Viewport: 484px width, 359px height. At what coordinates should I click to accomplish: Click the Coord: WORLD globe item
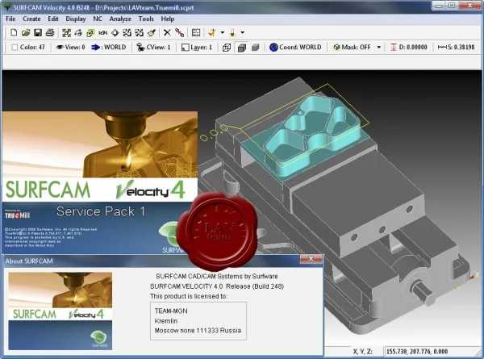(x=295, y=48)
